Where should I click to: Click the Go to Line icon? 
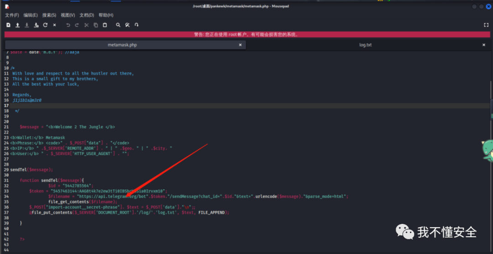coord(136,25)
